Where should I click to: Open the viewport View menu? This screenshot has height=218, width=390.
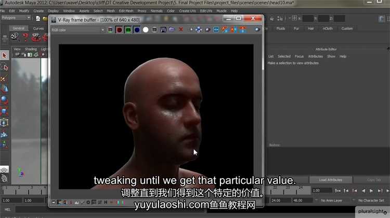pyautogui.click(x=17, y=49)
